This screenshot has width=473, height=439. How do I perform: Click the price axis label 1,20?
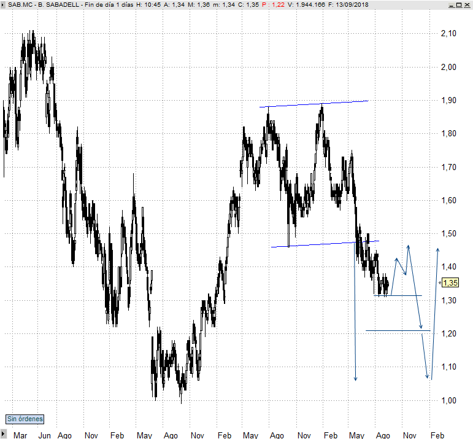(x=449, y=333)
